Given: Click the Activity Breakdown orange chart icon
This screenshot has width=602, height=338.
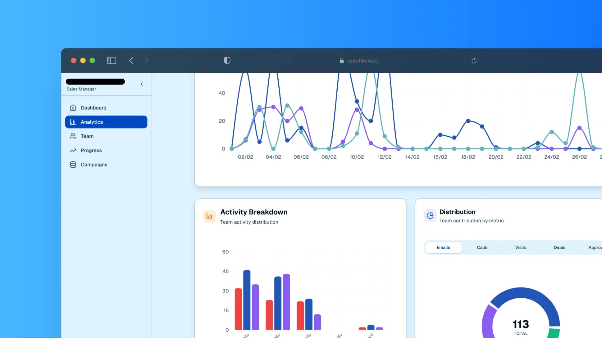Looking at the screenshot, I should [209, 216].
